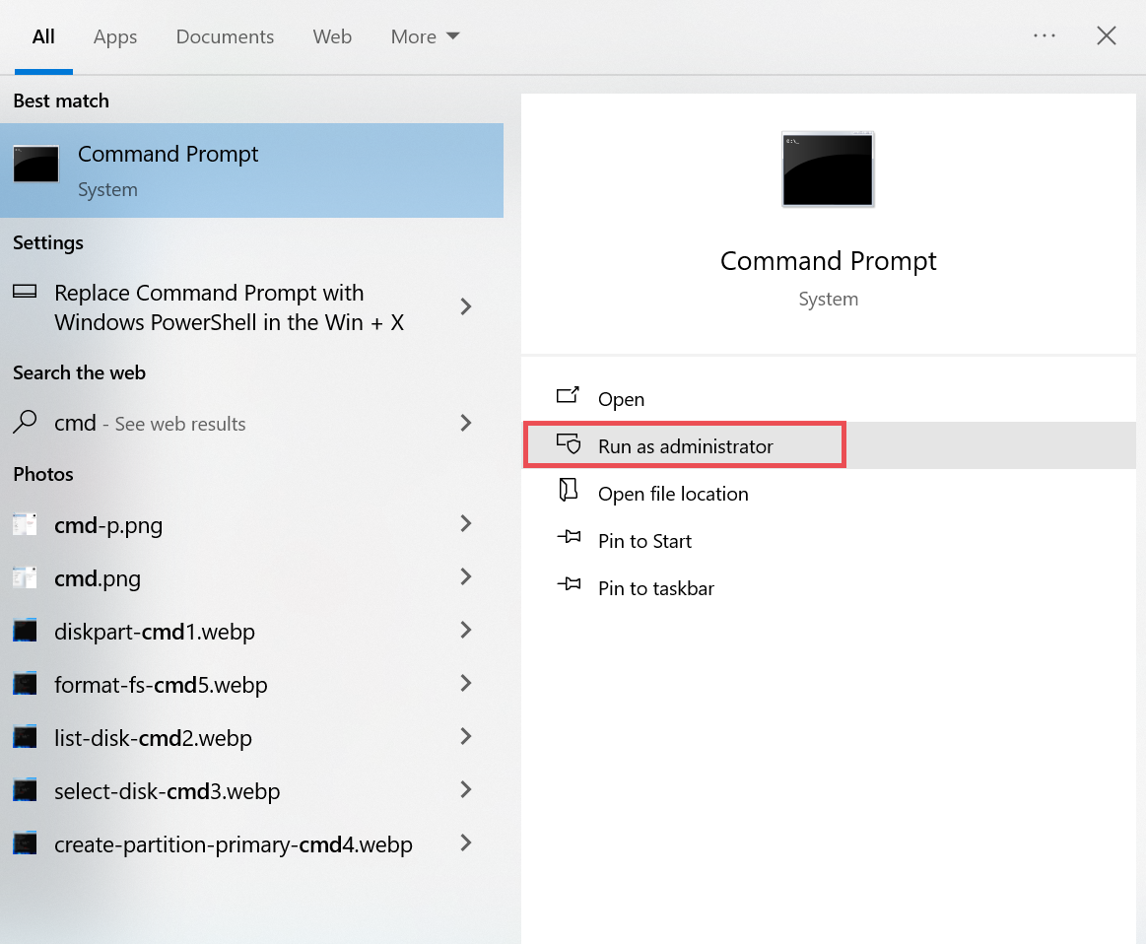The width and height of the screenshot is (1146, 944).
Task: Select Pin to Start
Action: coord(829,541)
